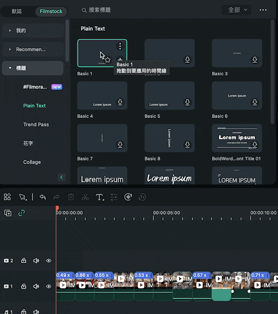The width and height of the screenshot is (278, 314).
Task: Toggle lock on video track 2
Action: coord(23,261)
